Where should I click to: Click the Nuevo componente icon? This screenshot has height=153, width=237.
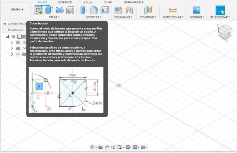[118, 10]
